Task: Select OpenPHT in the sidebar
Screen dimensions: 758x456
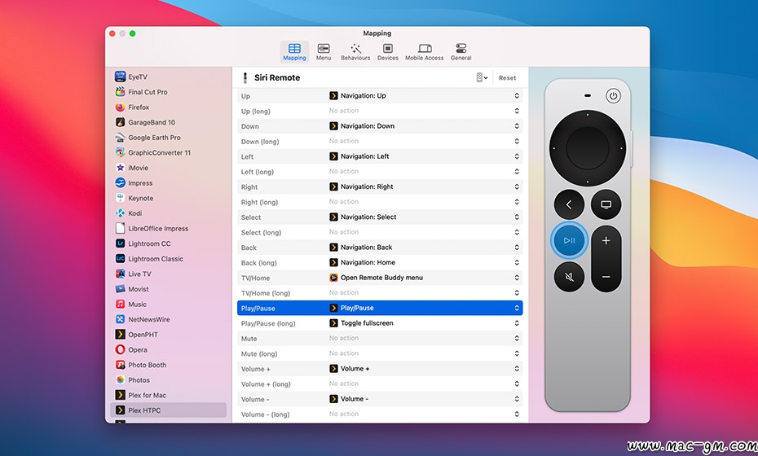Action: coord(168,335)
